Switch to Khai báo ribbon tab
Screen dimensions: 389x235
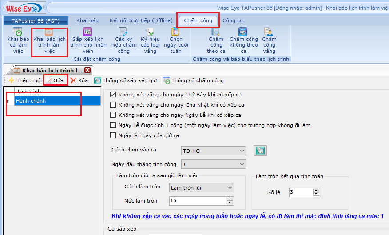coord(87,20)
